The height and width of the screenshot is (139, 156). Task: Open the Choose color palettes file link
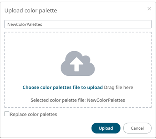[x=63, y=87]
